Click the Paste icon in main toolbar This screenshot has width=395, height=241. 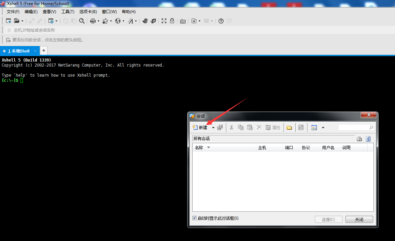(74, 21)
